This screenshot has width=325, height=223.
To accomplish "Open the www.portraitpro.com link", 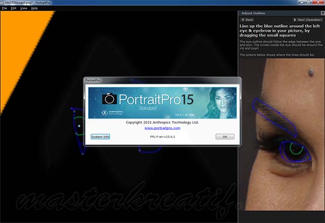I will click(x=162, y=128).
